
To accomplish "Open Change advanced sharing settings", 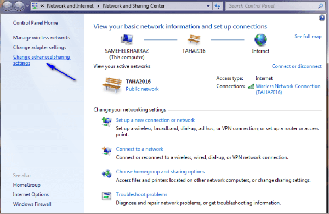I will tap(42, 60).
